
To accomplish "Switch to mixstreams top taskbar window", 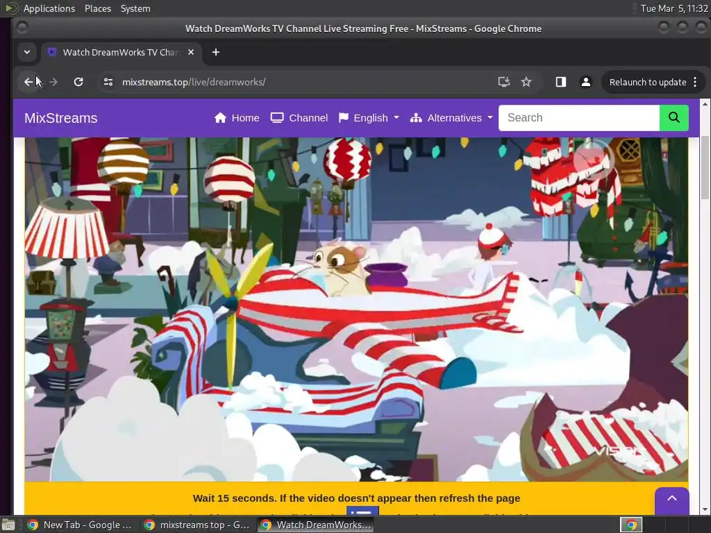I will point(196,525).
